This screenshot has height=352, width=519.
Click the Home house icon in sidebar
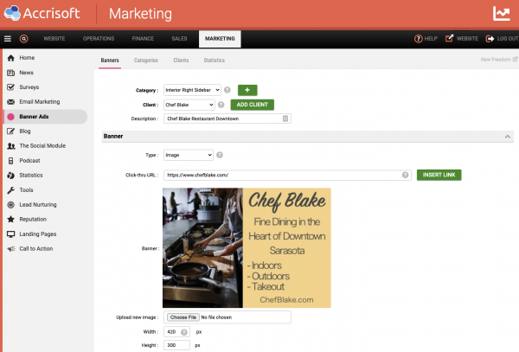(x=11, y=58)
